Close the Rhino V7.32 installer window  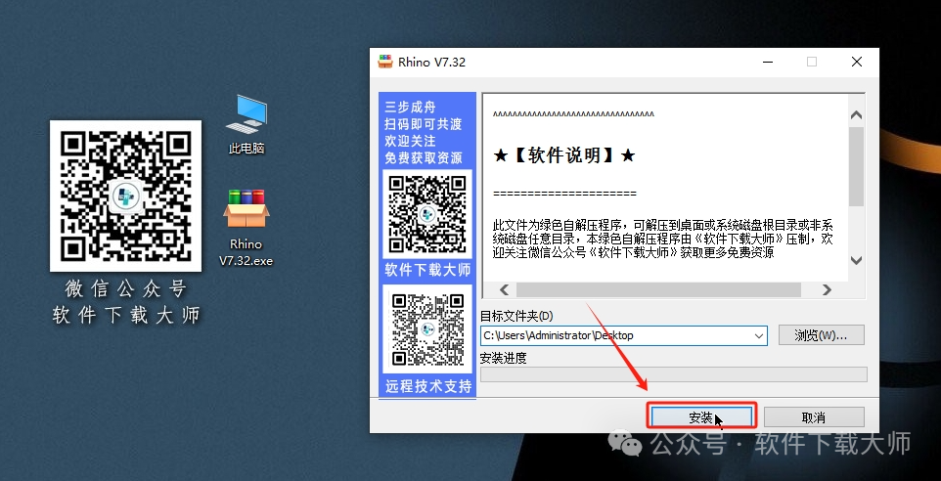point(856,62)
